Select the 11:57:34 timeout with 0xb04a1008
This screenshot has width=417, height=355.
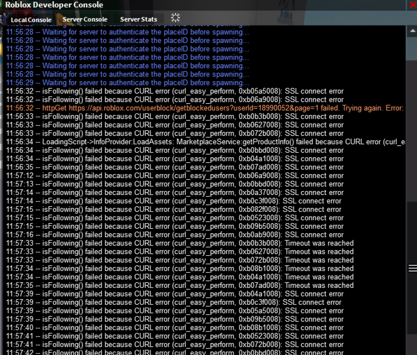point(180,277)
